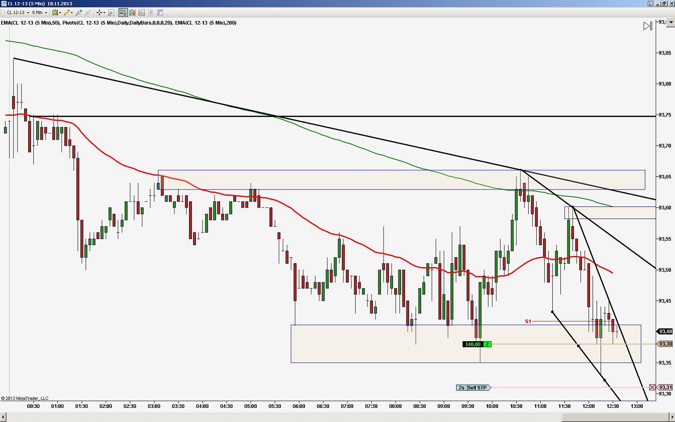
Task: Activate the crosshair cursor tool
Action: 100,13
